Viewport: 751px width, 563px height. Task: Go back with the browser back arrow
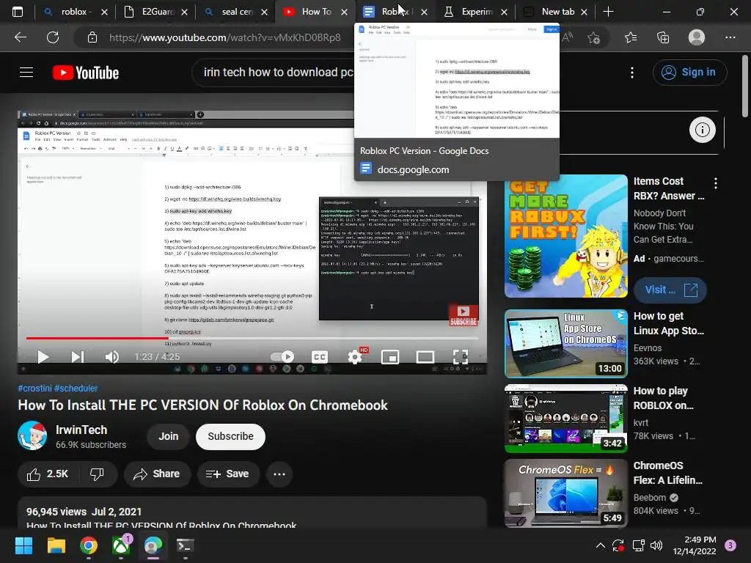(20, 37)
